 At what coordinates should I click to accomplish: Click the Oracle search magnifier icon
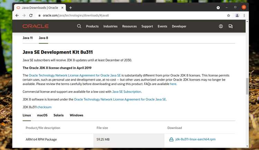coord(79,26)
